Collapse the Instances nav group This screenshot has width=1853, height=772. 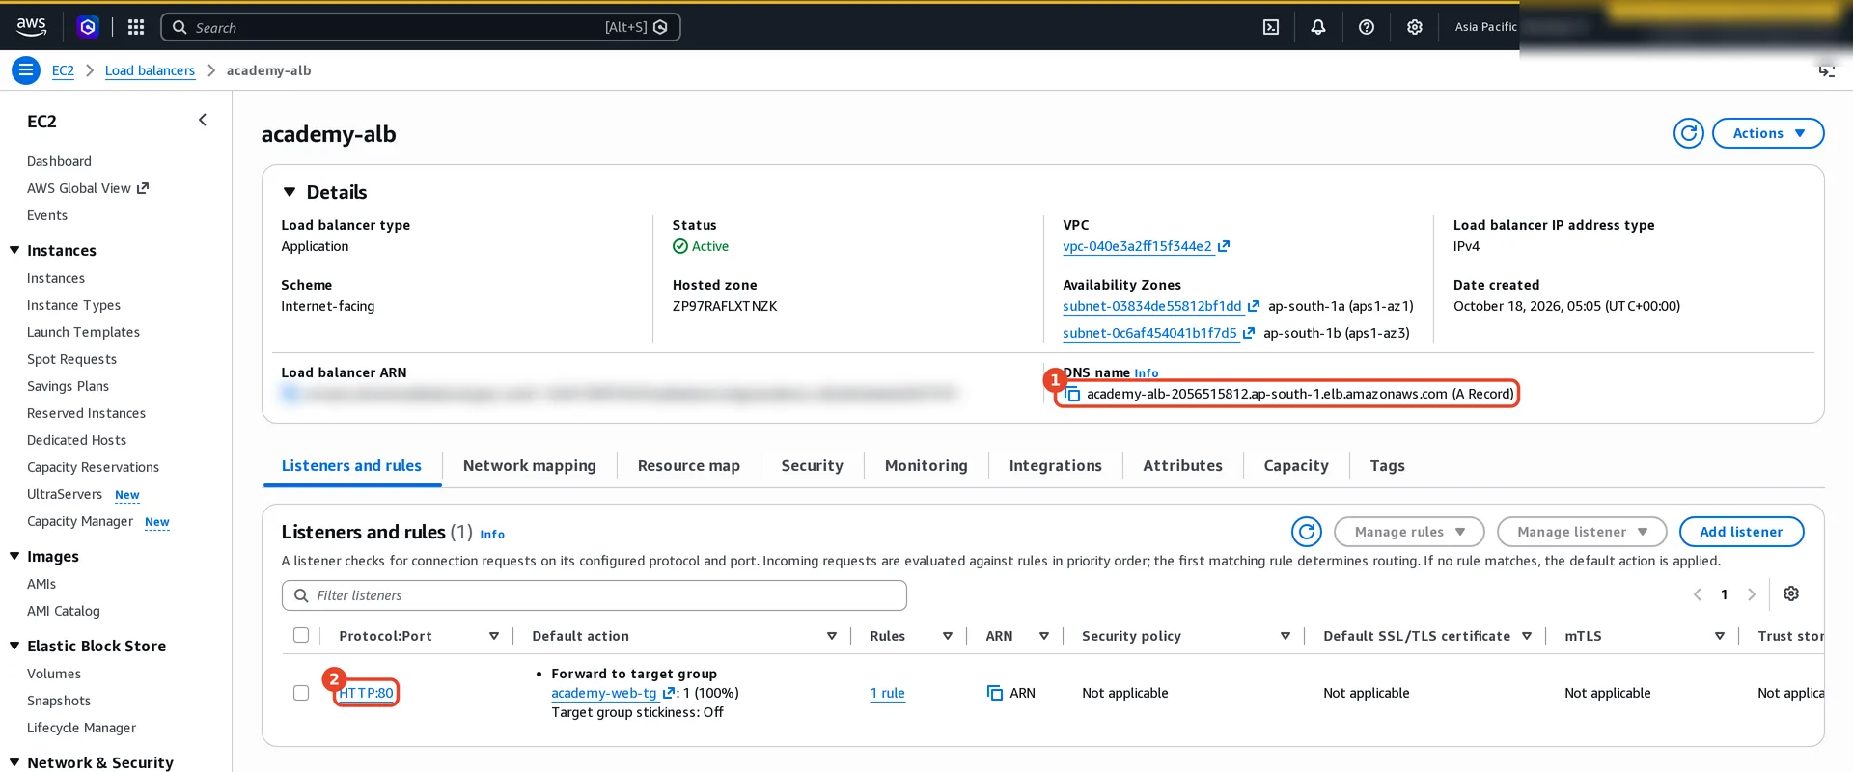coord(14,250)
